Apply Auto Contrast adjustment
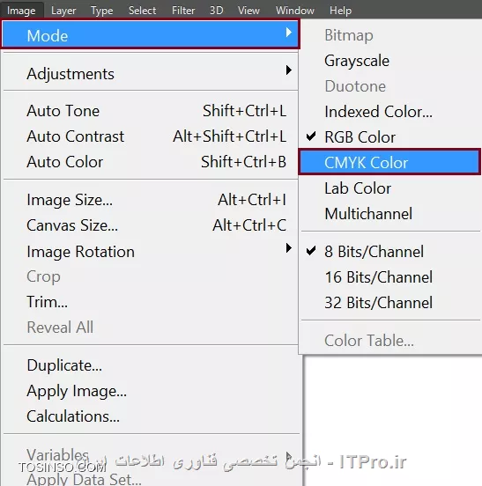The height and width of the screenshot is (486, 482). (x=150, y=136)
